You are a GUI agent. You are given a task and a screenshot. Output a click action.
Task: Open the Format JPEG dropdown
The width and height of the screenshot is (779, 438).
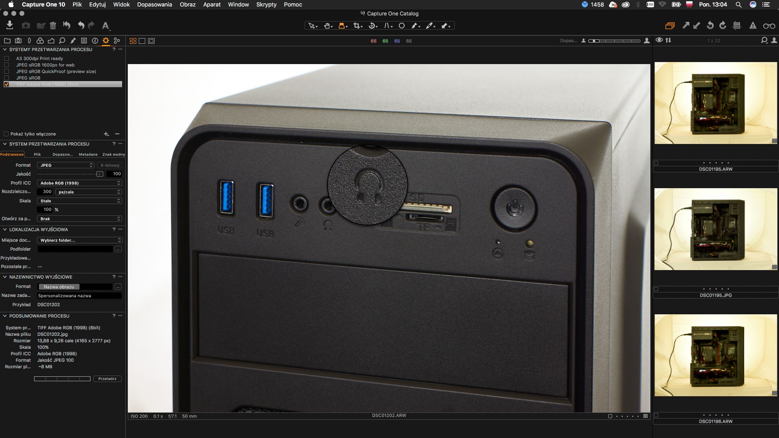[x=66, y=165]
